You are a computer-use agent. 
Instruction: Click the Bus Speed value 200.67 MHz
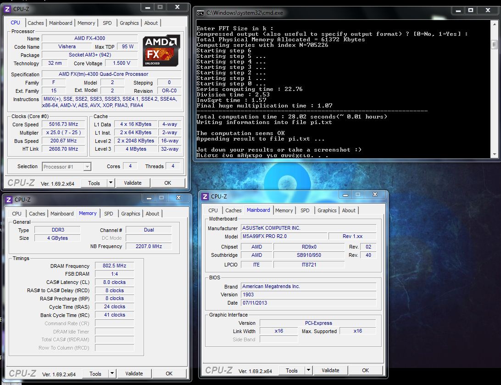pyautogui.click(x=64, y=141)
